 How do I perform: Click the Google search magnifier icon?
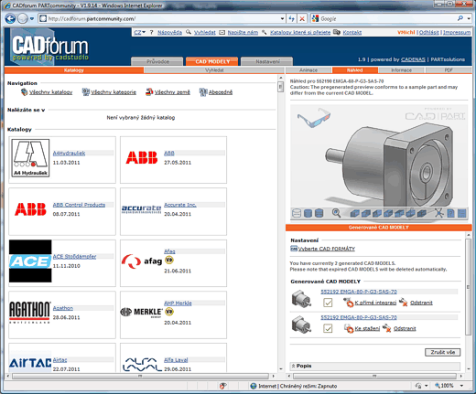[460, 18]
